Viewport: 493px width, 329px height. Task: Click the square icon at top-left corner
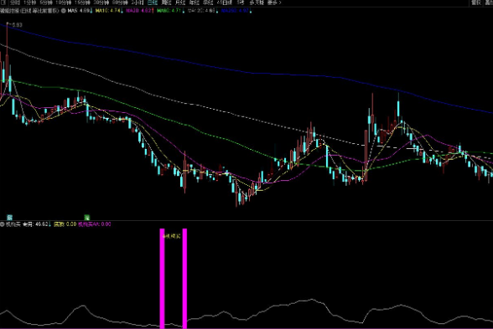pyautogui.click(x=4, y=3)
